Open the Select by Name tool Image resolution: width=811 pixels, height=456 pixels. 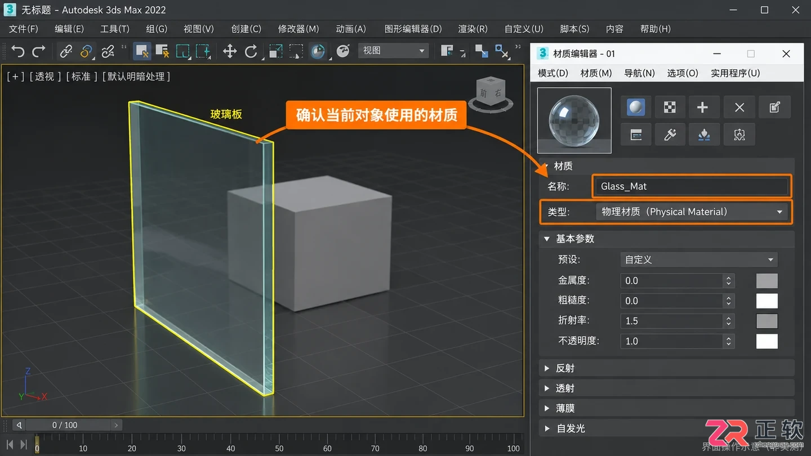(162, 51)
